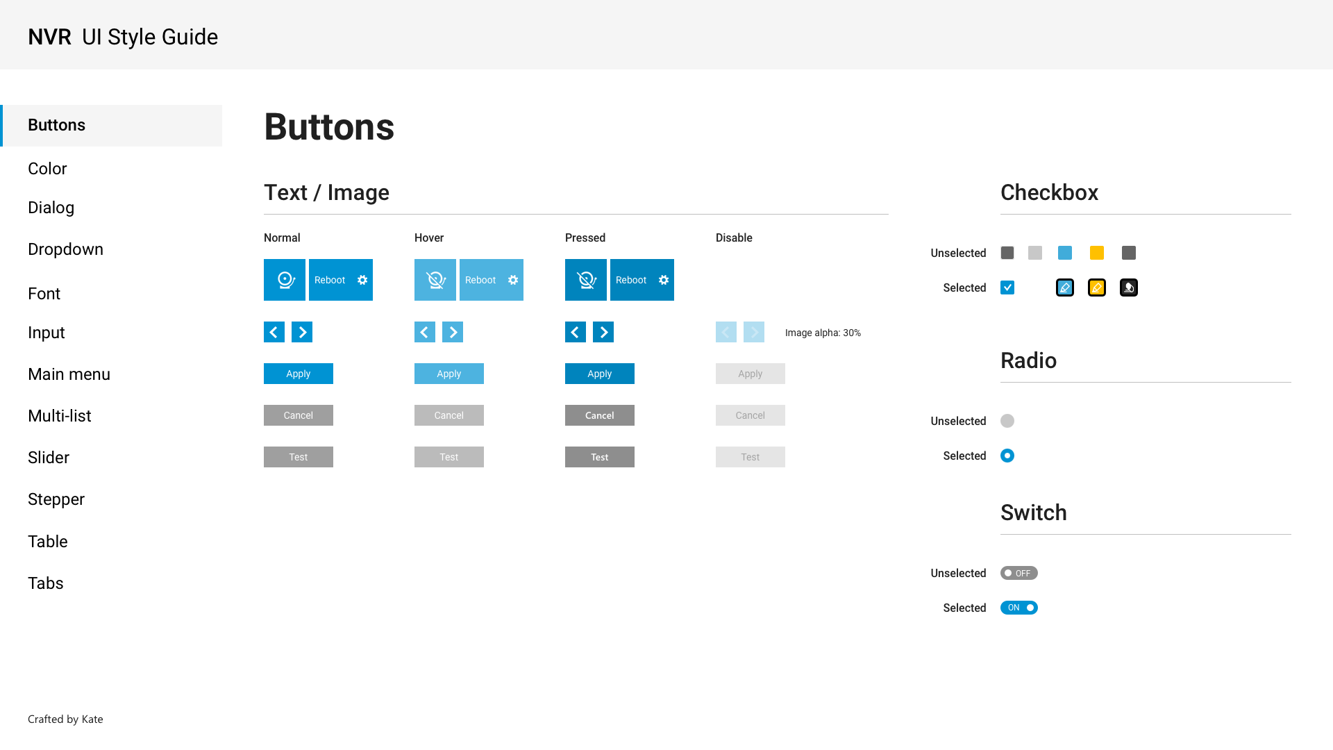Click the Hover state camera-off icon button
The height and width of the screenshot is (750, 1333).
435,280
